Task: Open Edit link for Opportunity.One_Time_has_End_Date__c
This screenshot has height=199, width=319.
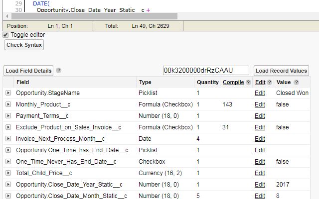Action: coord(260,150)
